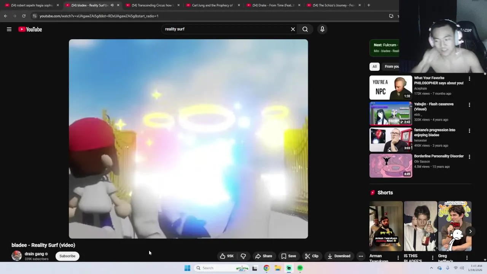Mute the bladee tab via its speaker icon

click(x=112, y=5)
